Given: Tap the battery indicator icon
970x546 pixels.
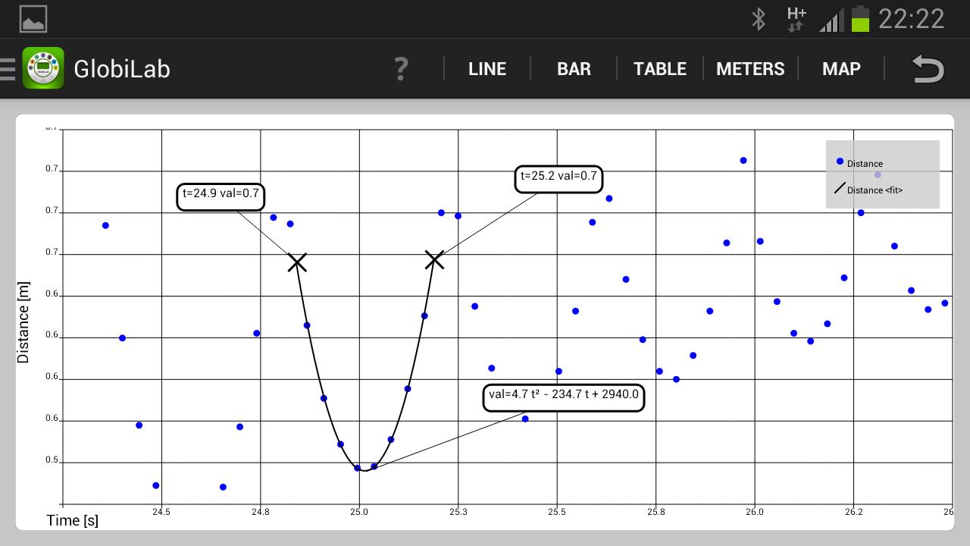Looking at the screenshot, I should click(860, 19).
